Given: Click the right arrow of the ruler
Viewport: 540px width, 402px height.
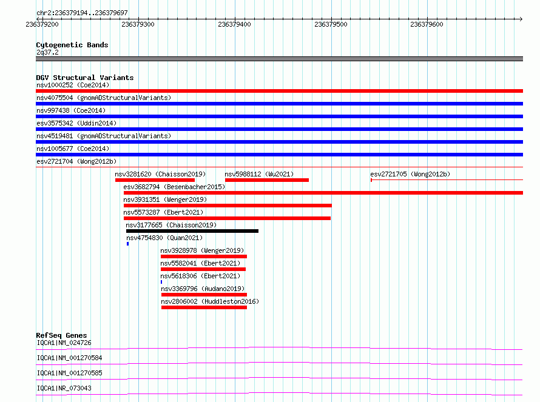Looking at the screenshot, I should click(x=521, y=19).
